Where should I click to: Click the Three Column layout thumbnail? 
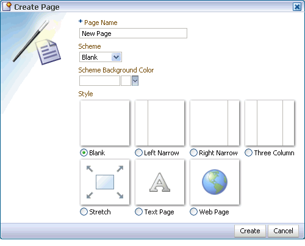pyautogui.click(x=270, y=123)
